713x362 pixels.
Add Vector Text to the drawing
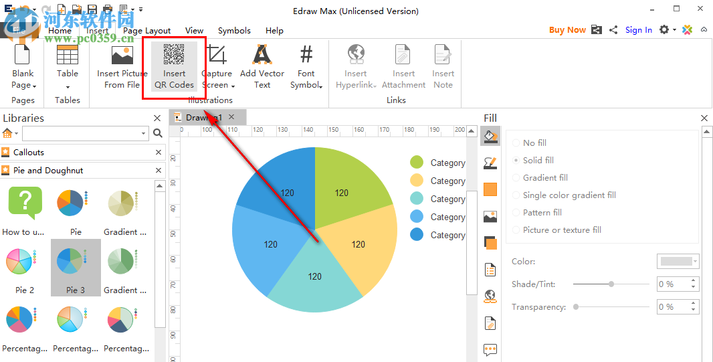tap(262, 67)
